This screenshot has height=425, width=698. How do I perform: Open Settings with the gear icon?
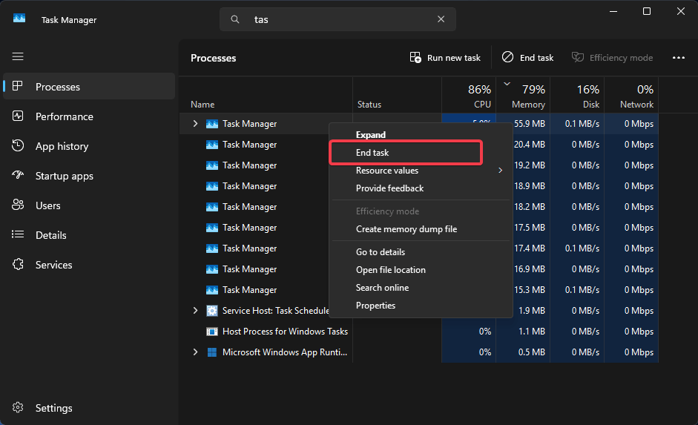(x=19, y=408)
